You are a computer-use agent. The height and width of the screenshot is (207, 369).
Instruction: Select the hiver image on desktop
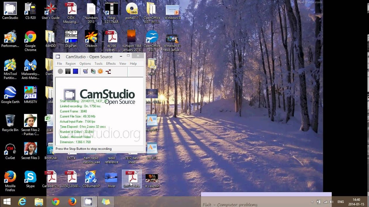111,179
